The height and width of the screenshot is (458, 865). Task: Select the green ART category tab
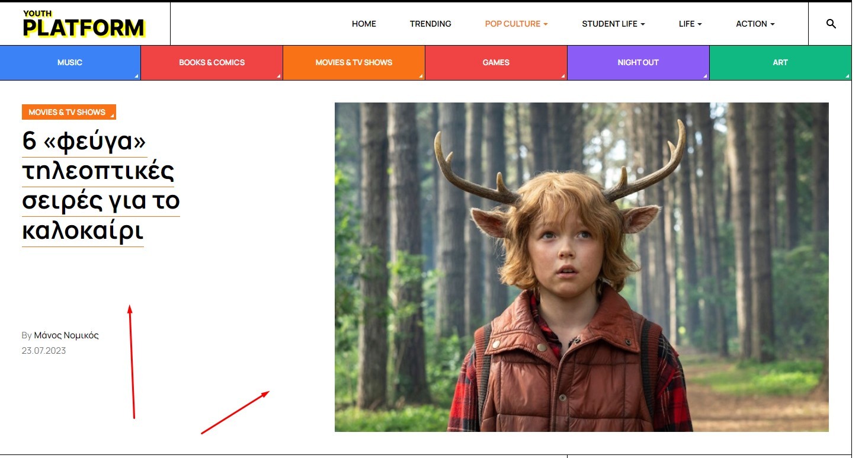(780, 62)
